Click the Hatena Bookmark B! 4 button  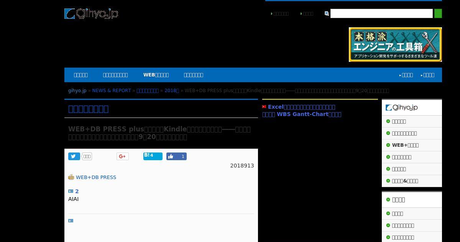click(153, 156)
